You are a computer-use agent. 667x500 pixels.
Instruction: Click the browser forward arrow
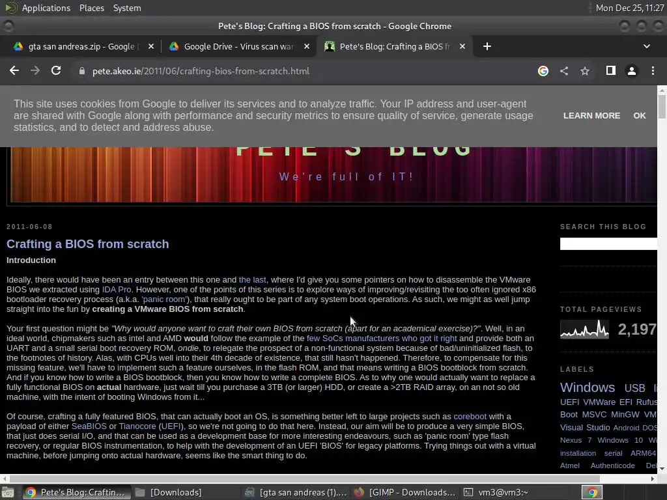pos(35,70)
